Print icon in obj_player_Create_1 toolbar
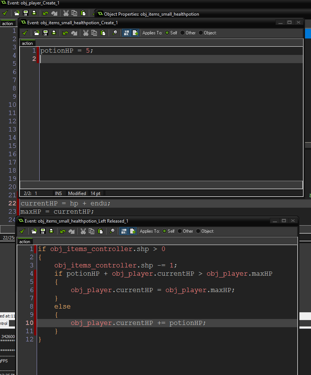311x375 pixels. (x=34, y=13)
